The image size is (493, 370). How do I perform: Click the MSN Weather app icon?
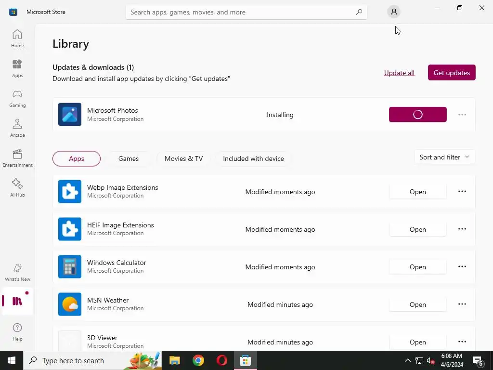click(x=70, y=304)
